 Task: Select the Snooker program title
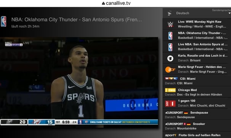pyautogui.click(x=199, y=124)
